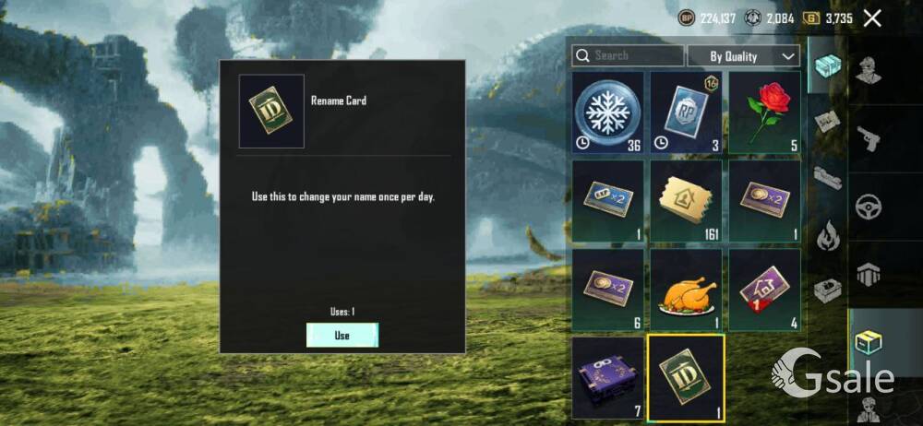Image resolution: width=923 pixels, height=426 pixels.
Task: Select the purple crate item
Action: point(607,378)
